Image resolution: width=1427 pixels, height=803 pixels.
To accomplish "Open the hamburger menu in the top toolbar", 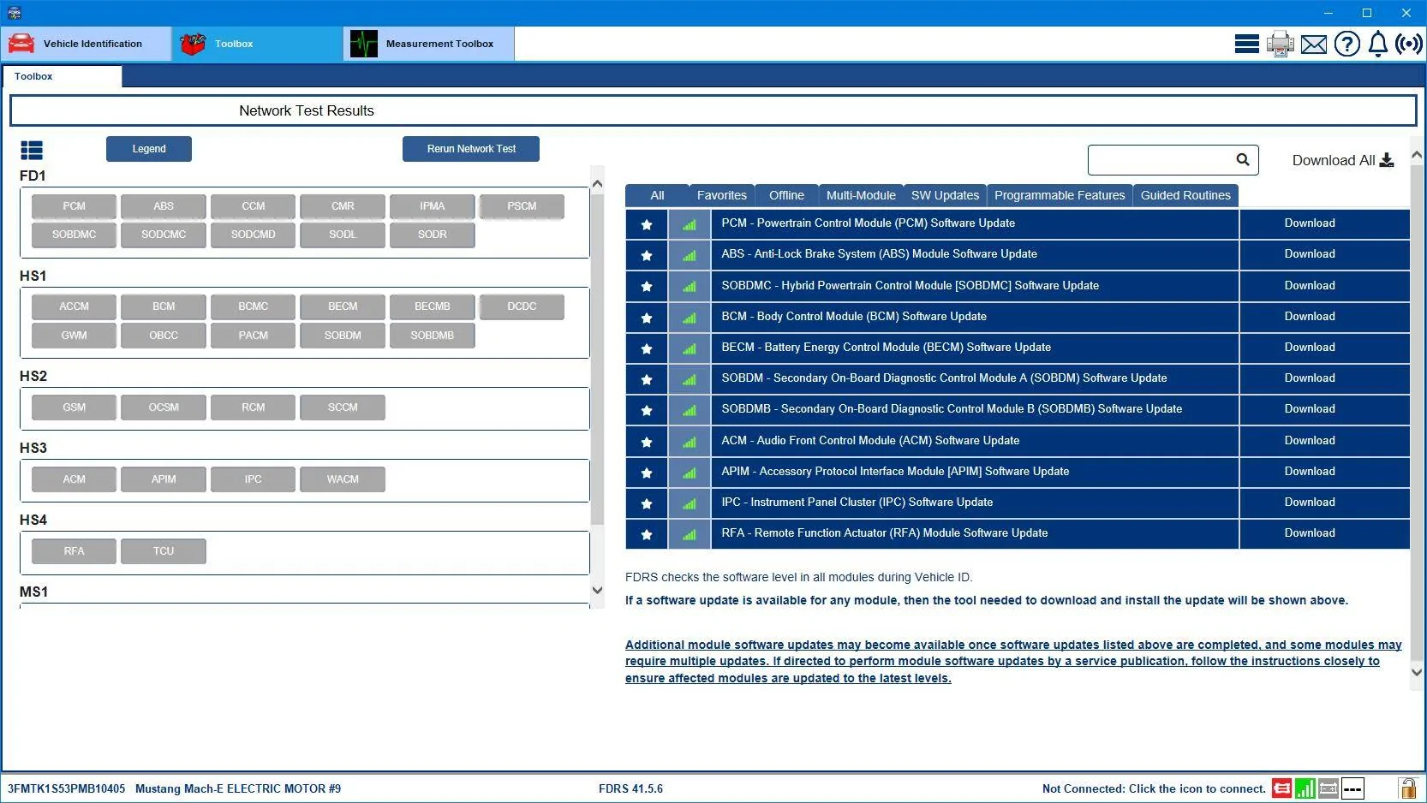I will tap(1246, 44).
